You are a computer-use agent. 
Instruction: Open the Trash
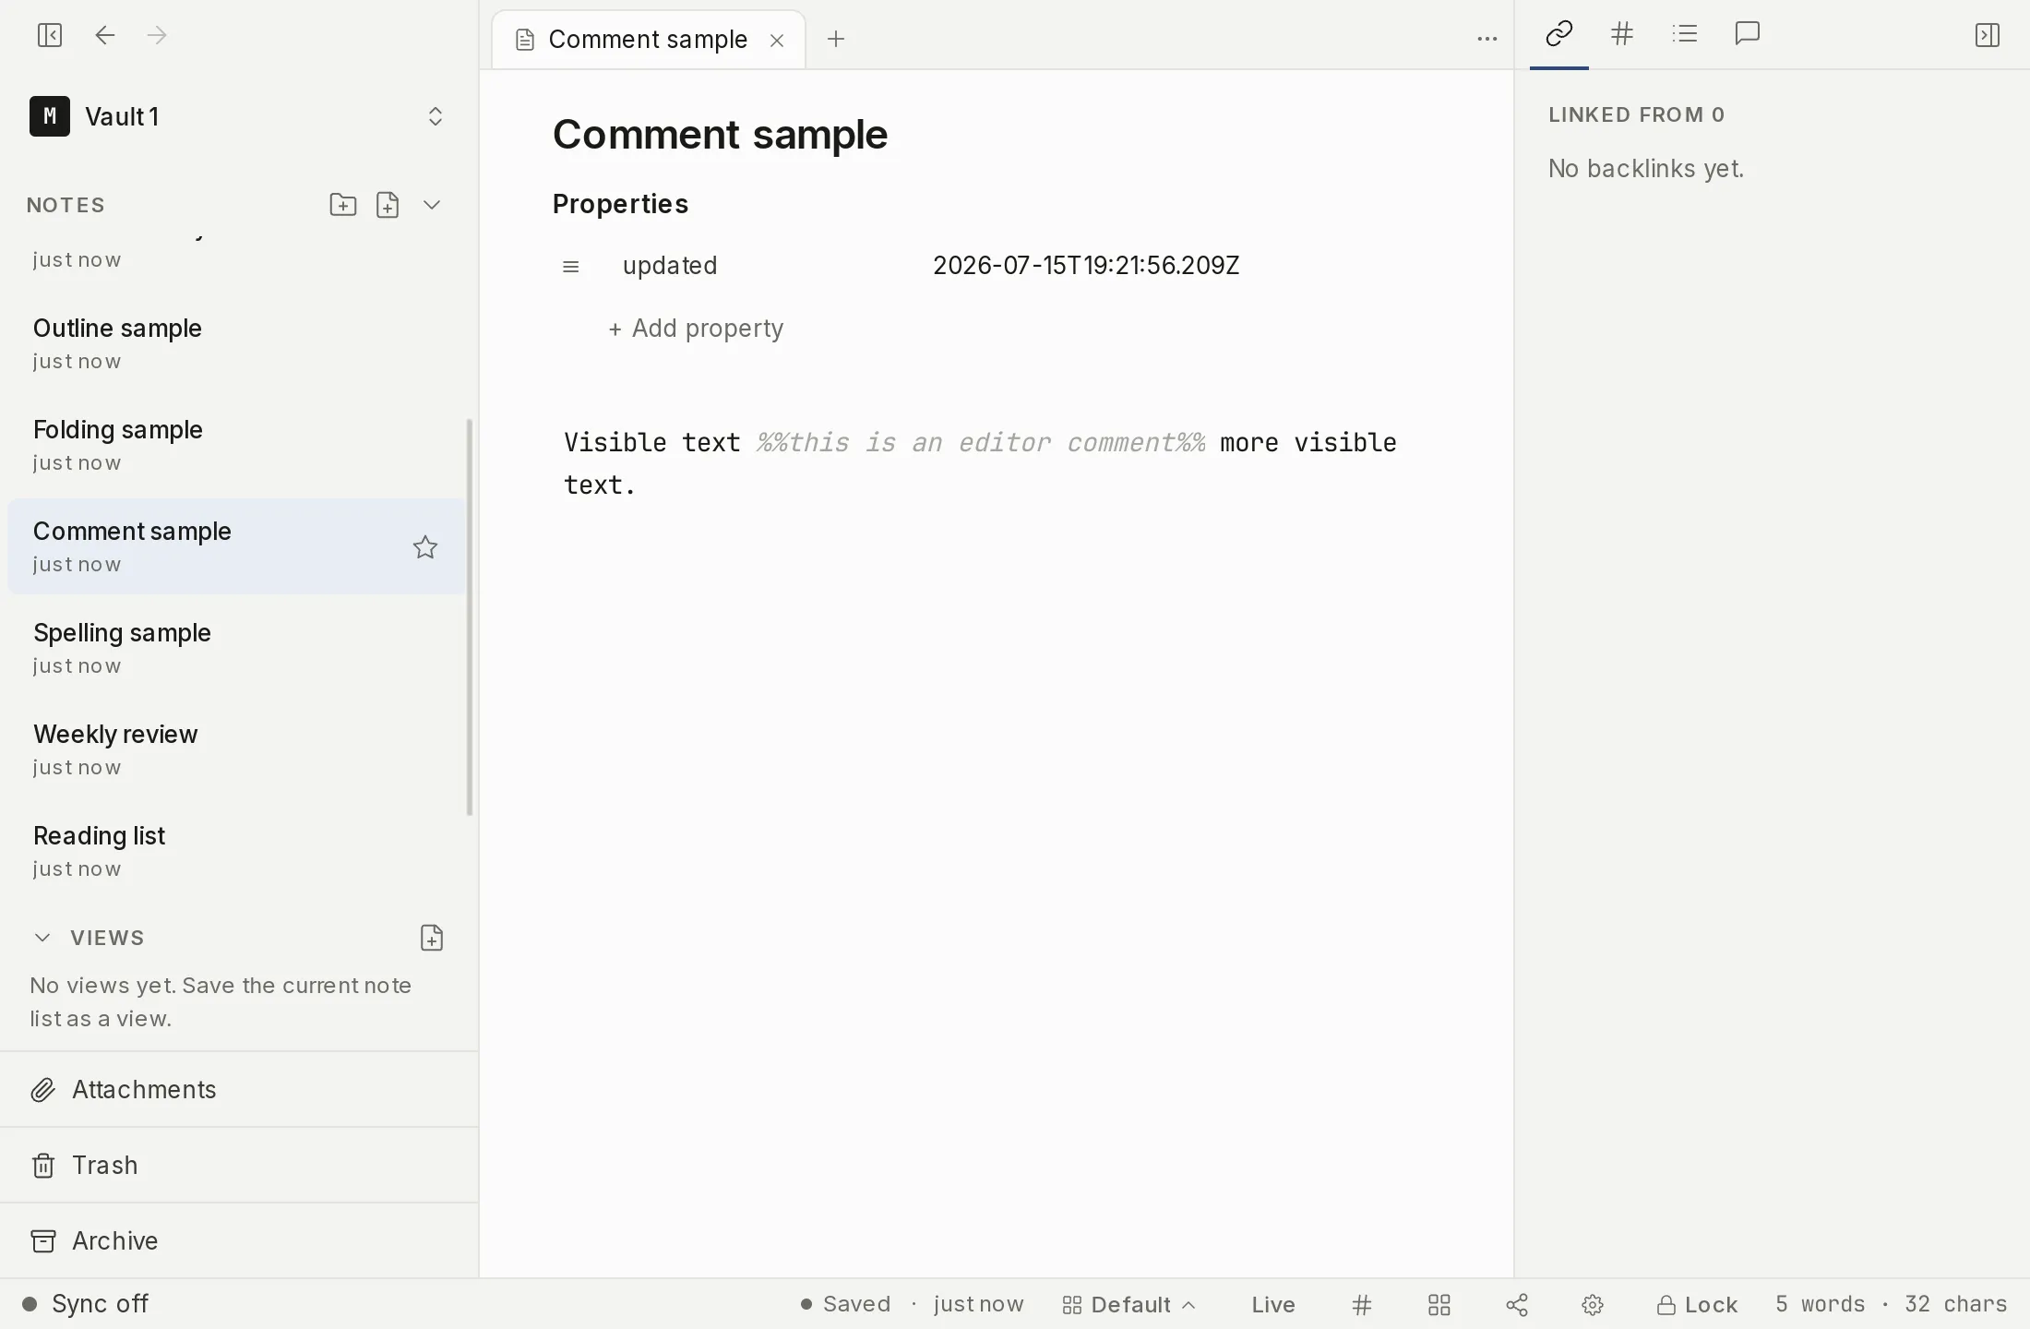pos(239,1165)
